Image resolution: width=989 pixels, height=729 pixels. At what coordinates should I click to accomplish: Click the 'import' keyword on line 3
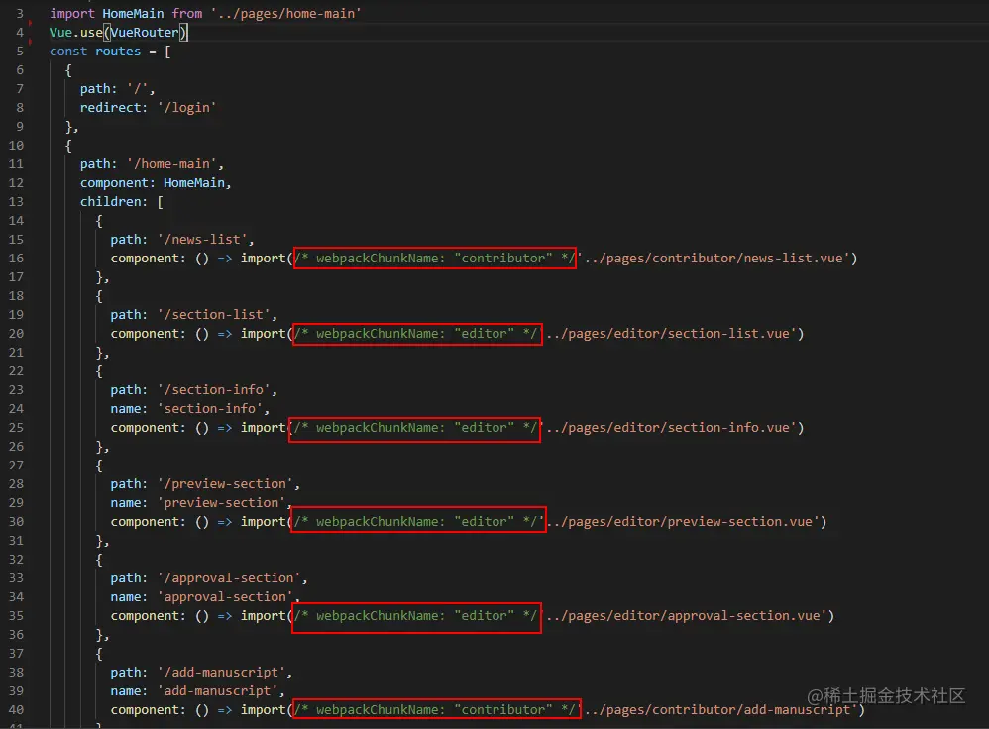tap(72, 13)
